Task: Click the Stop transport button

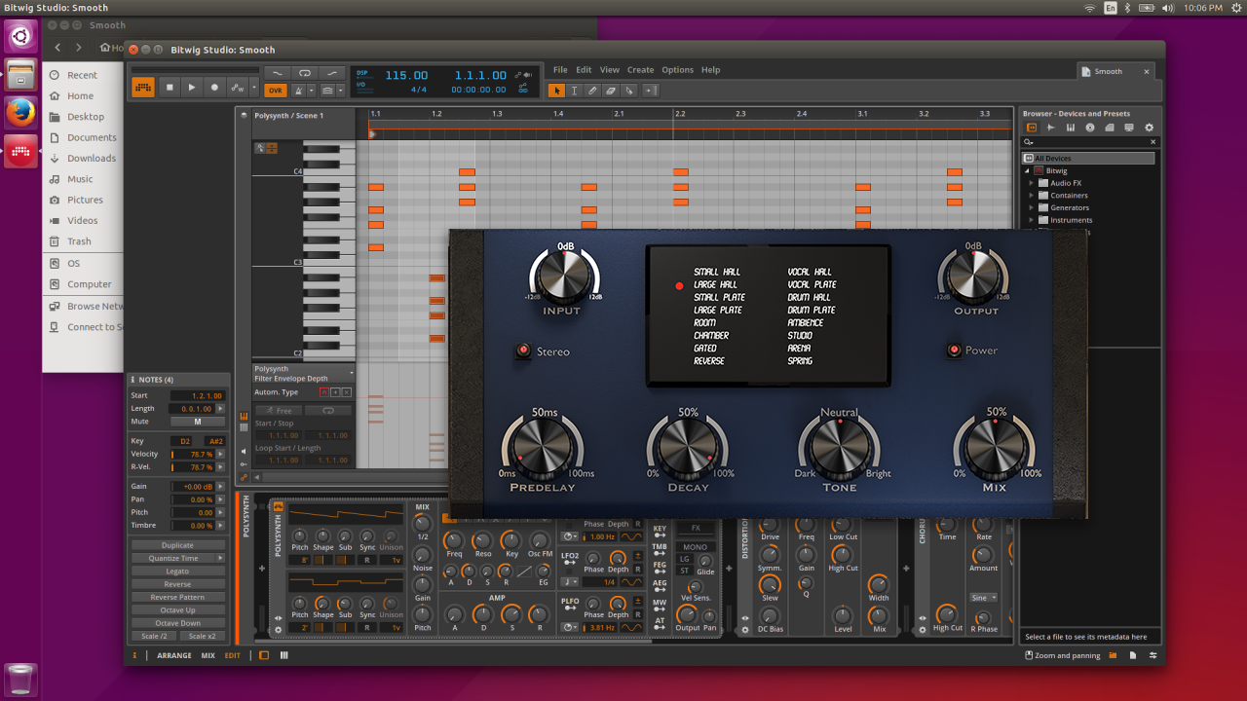Action: coord(170,88)
